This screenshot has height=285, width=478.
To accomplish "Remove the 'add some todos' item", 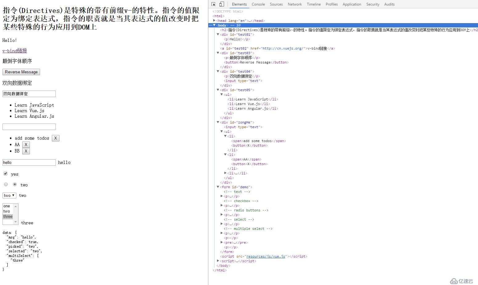I will click(x=55, y=138).
